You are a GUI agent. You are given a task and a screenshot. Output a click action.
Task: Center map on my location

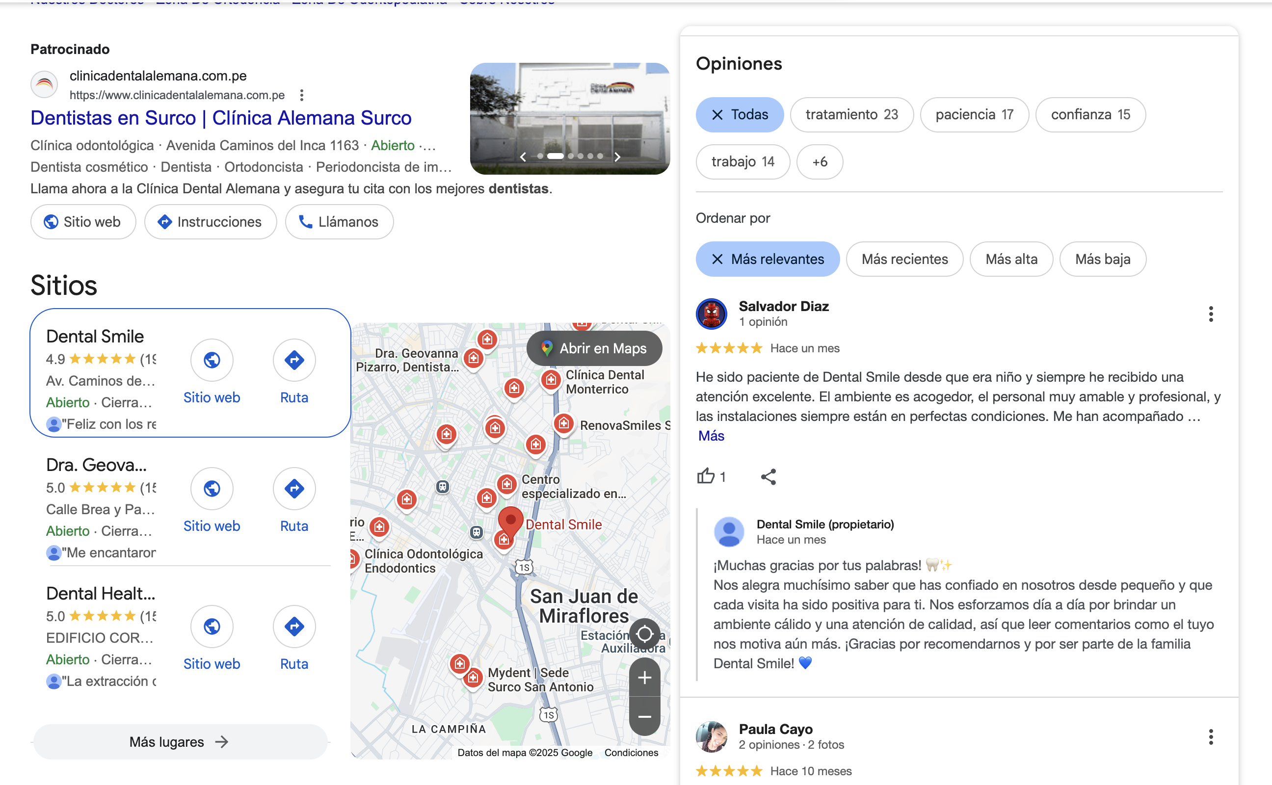coord(644,634)
